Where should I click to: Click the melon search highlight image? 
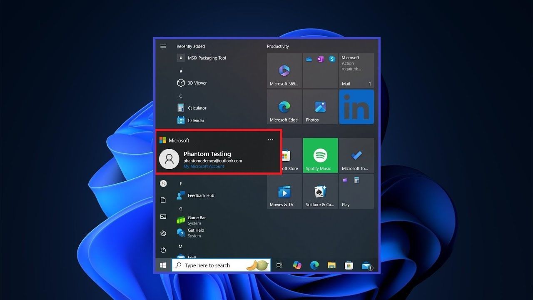click(257, 265)
